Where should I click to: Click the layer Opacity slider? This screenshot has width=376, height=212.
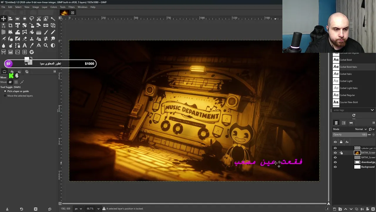[350, 135]
